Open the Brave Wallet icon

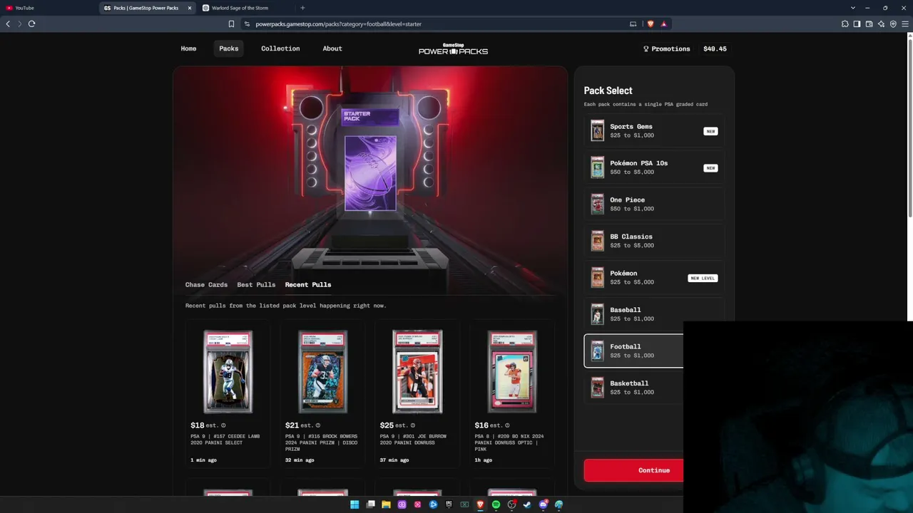click(x=869, y=24)
